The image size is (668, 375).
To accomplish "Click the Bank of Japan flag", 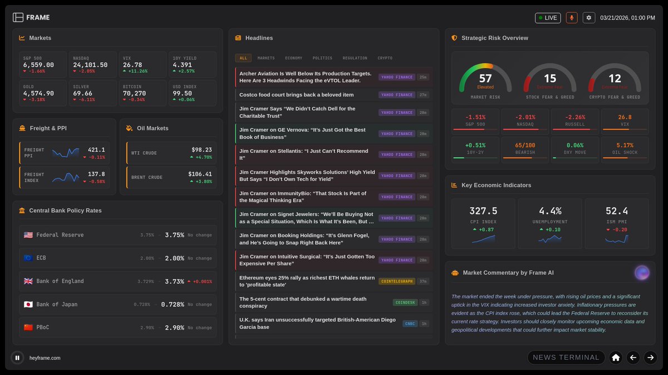I will coord(28,304).
